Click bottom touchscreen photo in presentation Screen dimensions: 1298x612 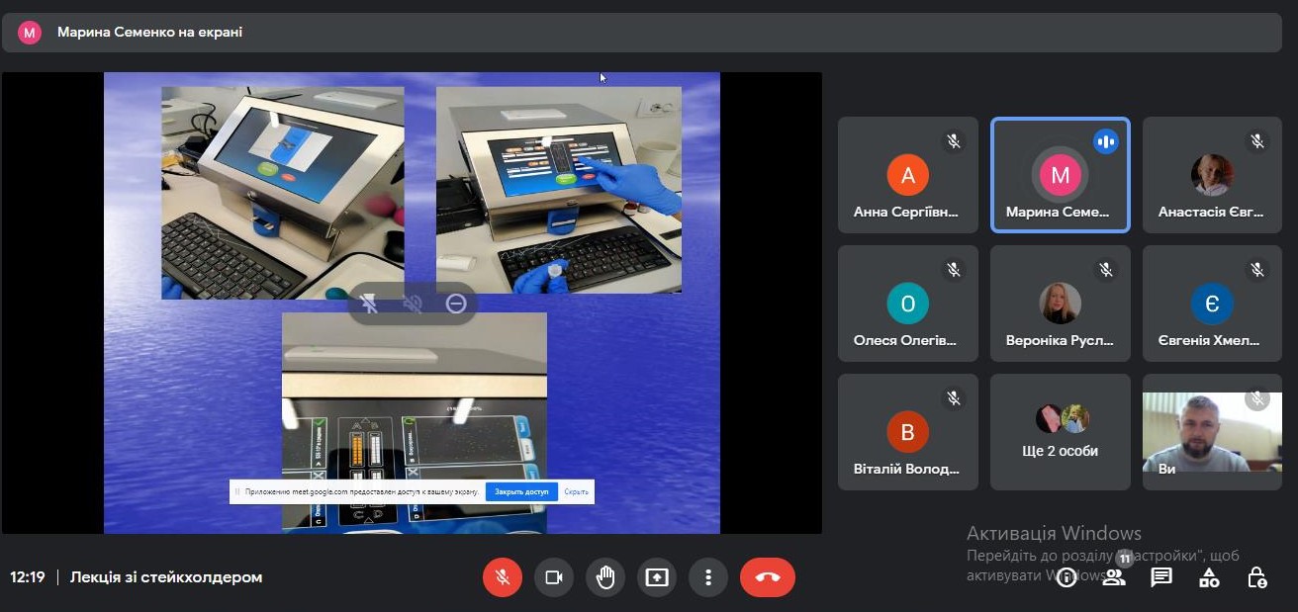click(415, 423)
